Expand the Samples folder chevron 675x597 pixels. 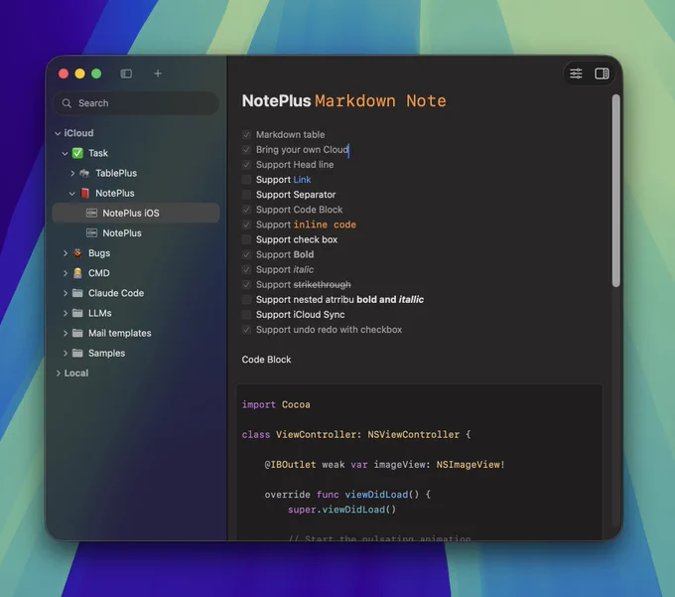tap(65, 354)
